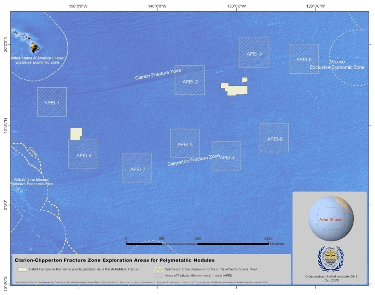Click the 20°0'0"N latitude label
The height and width of the screenshot is (295, 375).
tap(6, 44)
